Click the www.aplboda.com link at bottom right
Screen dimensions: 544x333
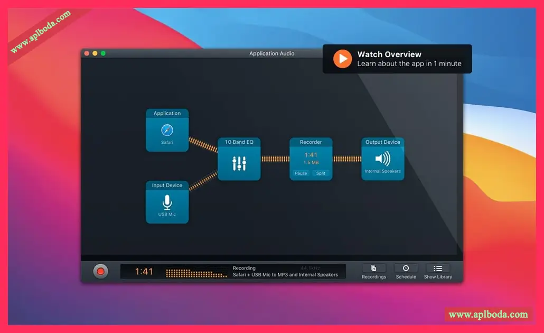[x=488, y=314]
